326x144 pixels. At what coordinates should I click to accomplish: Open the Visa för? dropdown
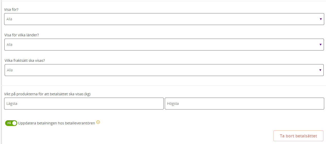pos(164,19)
